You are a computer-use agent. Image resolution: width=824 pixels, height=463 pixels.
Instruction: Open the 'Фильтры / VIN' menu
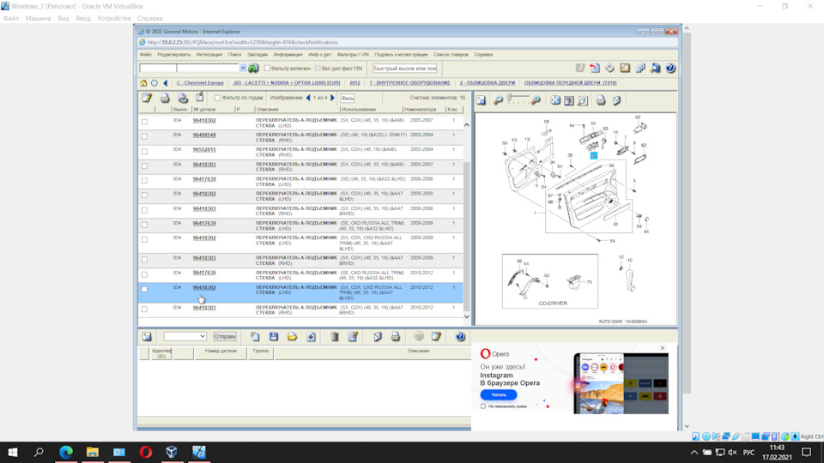352,54
